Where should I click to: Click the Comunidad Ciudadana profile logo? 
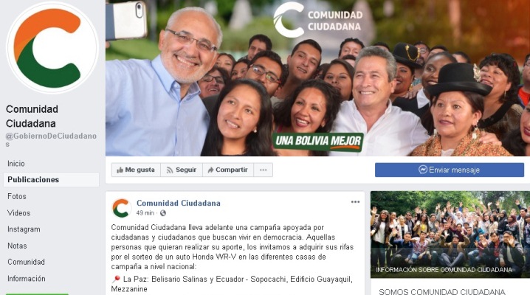(x=52, y=48)
